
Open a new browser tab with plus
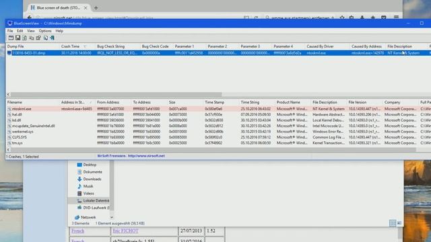tap(96, 8)
